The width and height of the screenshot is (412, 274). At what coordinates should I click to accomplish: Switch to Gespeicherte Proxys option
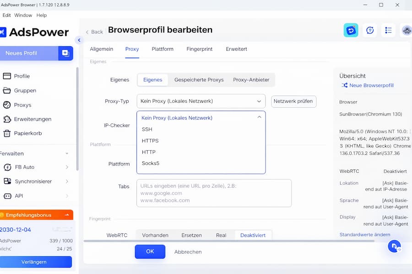pyautogui.click(x=199, y=79)
